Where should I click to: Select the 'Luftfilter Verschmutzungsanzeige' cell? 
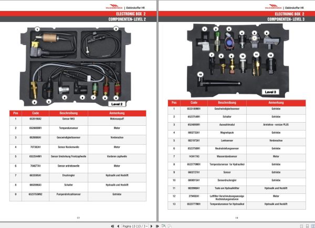point(227,198)
